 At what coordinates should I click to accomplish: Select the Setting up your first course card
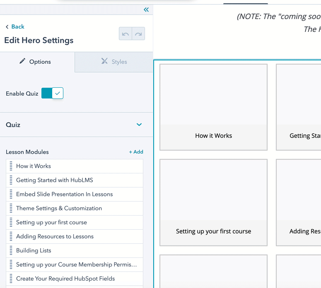214,202
